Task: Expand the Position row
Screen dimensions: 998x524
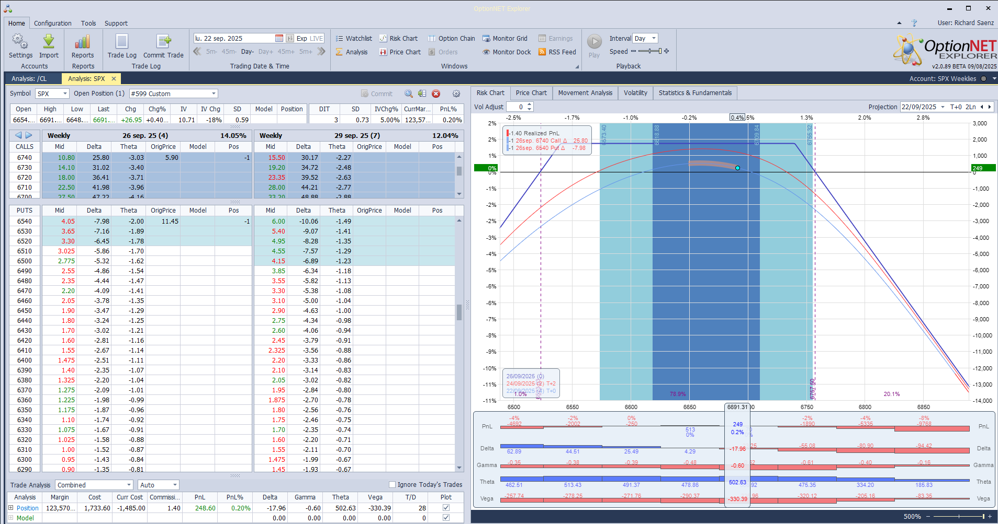Action: pos(10,507)
